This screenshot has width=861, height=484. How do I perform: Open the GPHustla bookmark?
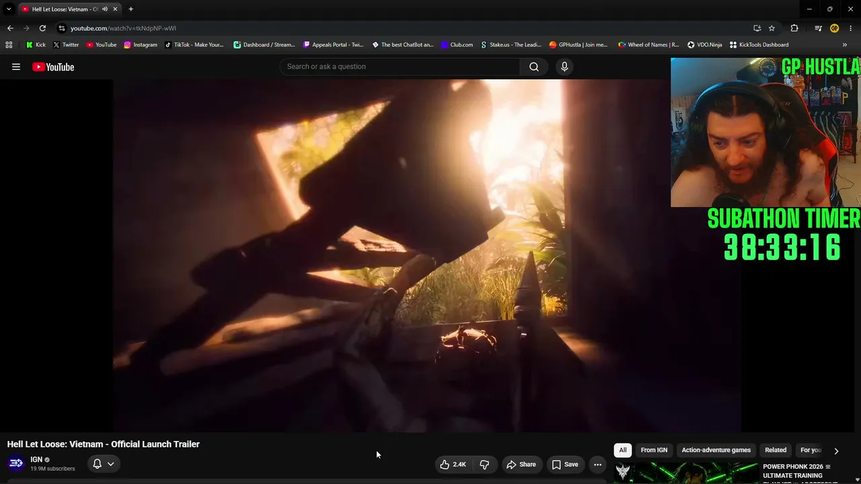(579, 45)
